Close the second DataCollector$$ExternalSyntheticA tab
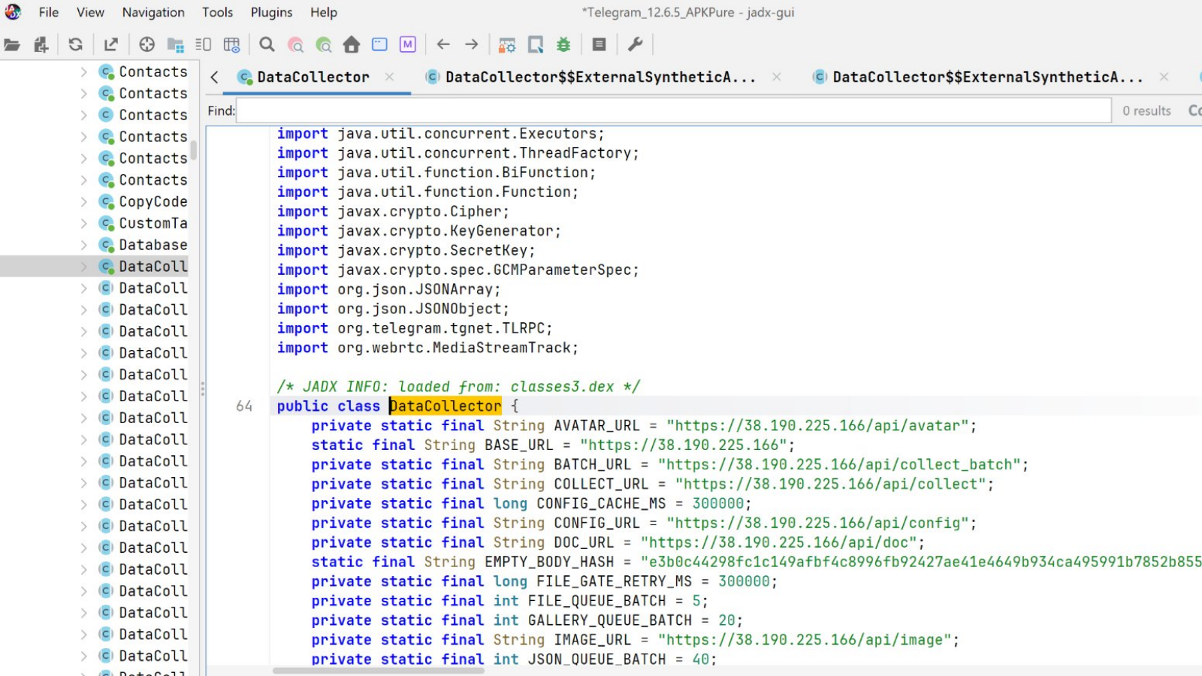This screenshot has height=676, width=1202. pyautogui.click(x=1164, y=77)
